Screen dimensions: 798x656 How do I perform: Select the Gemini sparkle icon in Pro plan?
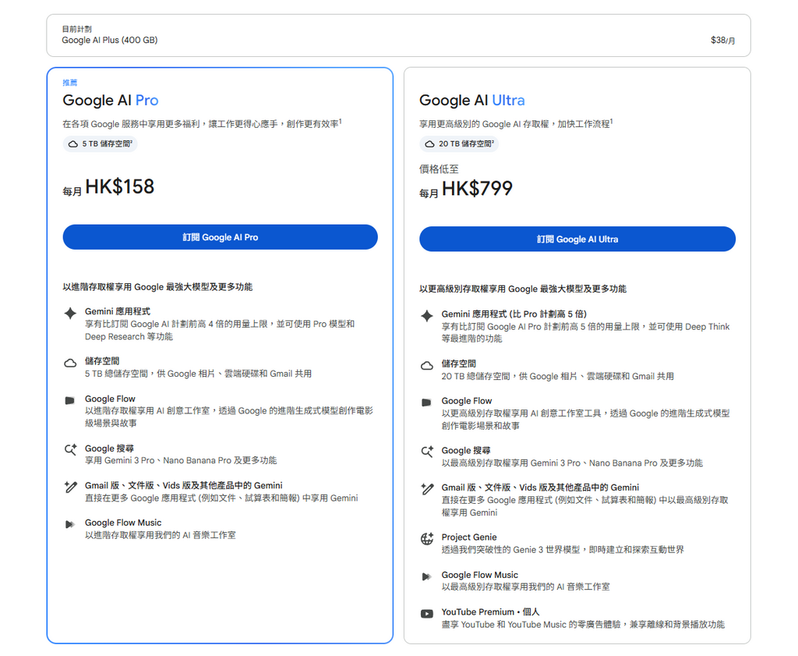tap(70, 314)
